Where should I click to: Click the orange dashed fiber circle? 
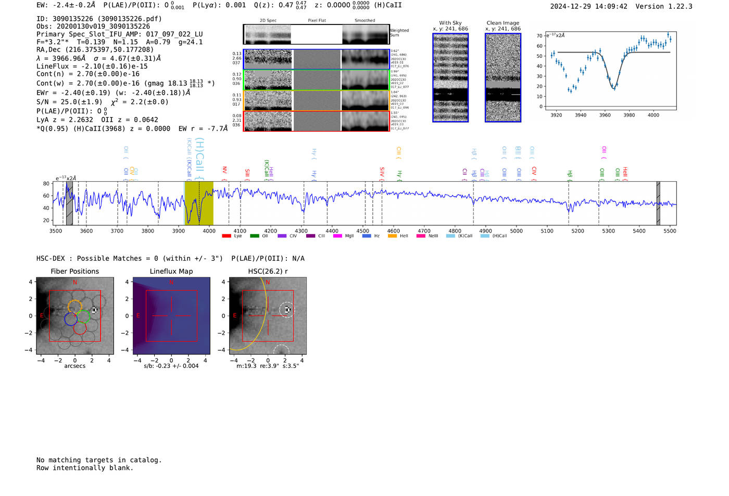tap(74, 306)
